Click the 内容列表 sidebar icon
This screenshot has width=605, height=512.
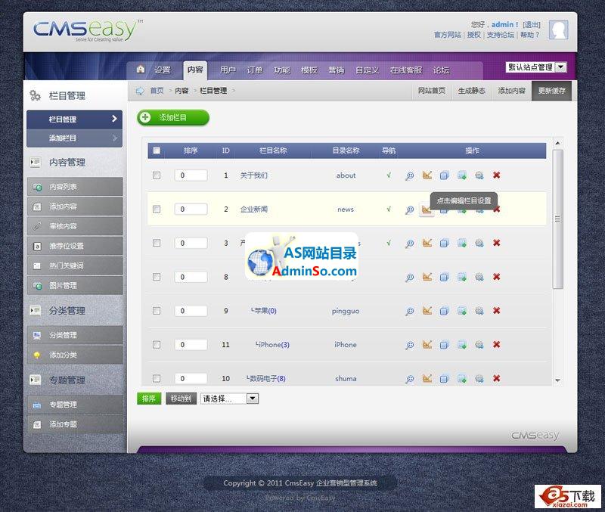click(x=37, y=187)
